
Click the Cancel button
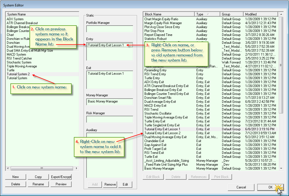(241, 187)
